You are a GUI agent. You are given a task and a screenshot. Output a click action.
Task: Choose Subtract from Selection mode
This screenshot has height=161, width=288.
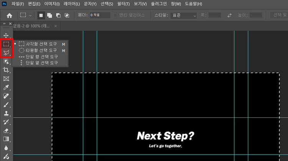click(58, 16)
